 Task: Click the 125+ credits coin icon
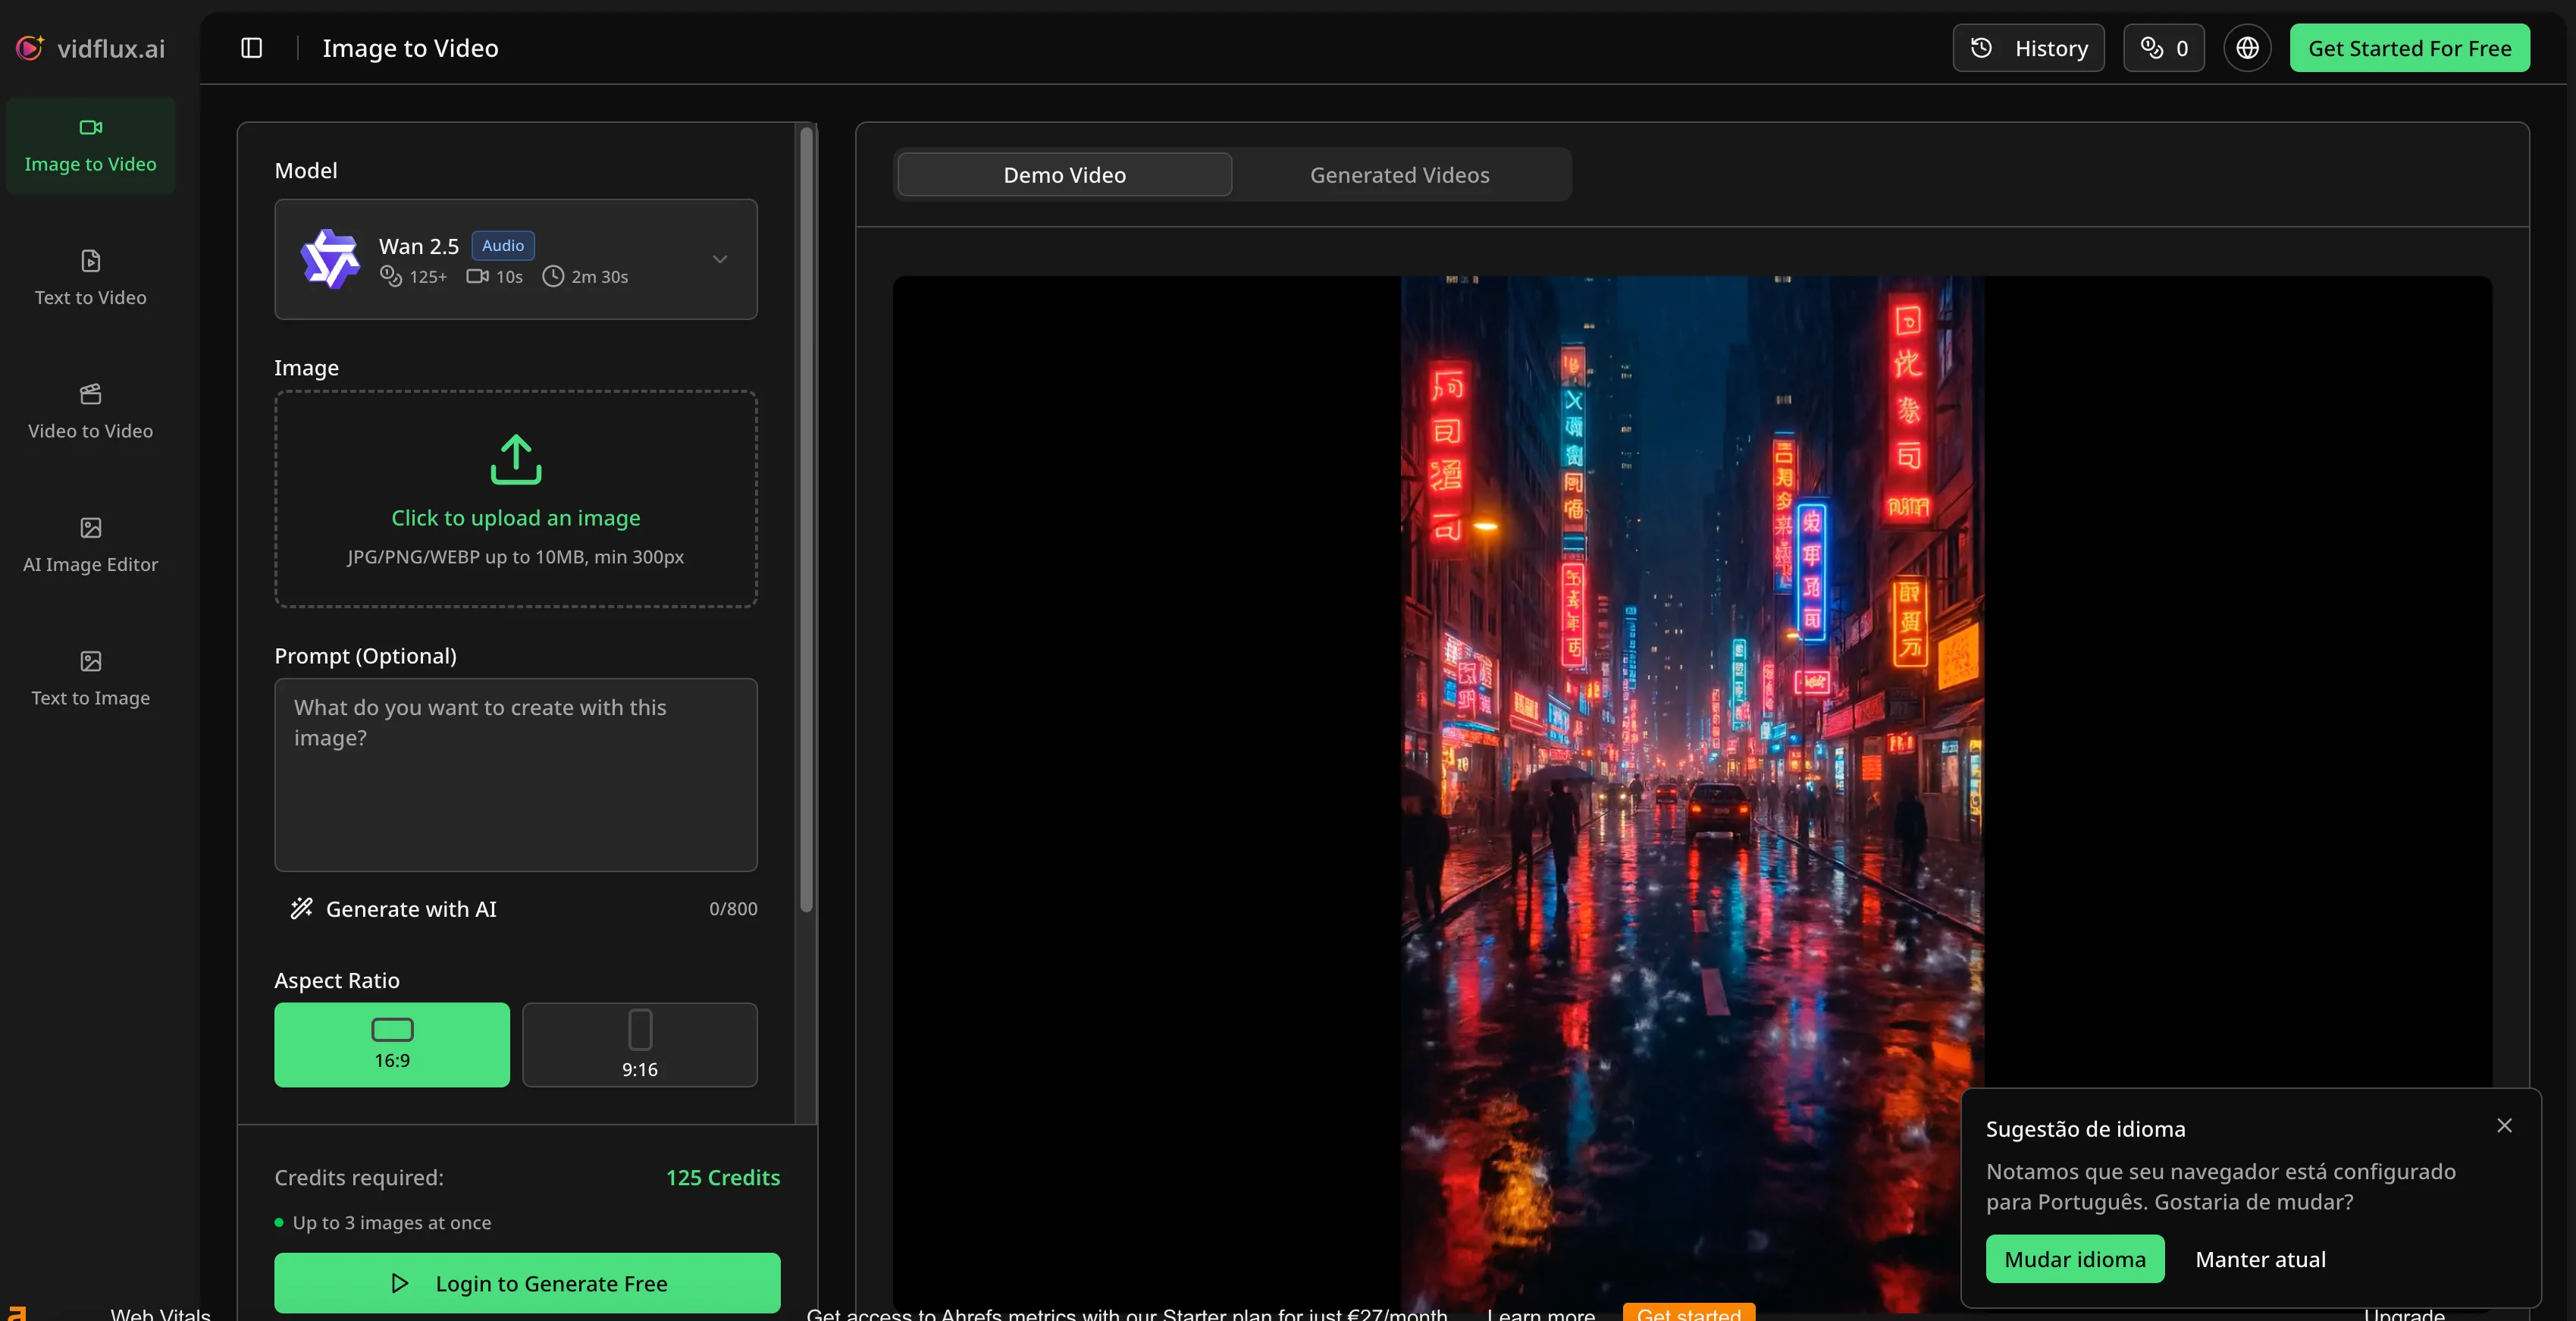point(390,275)
